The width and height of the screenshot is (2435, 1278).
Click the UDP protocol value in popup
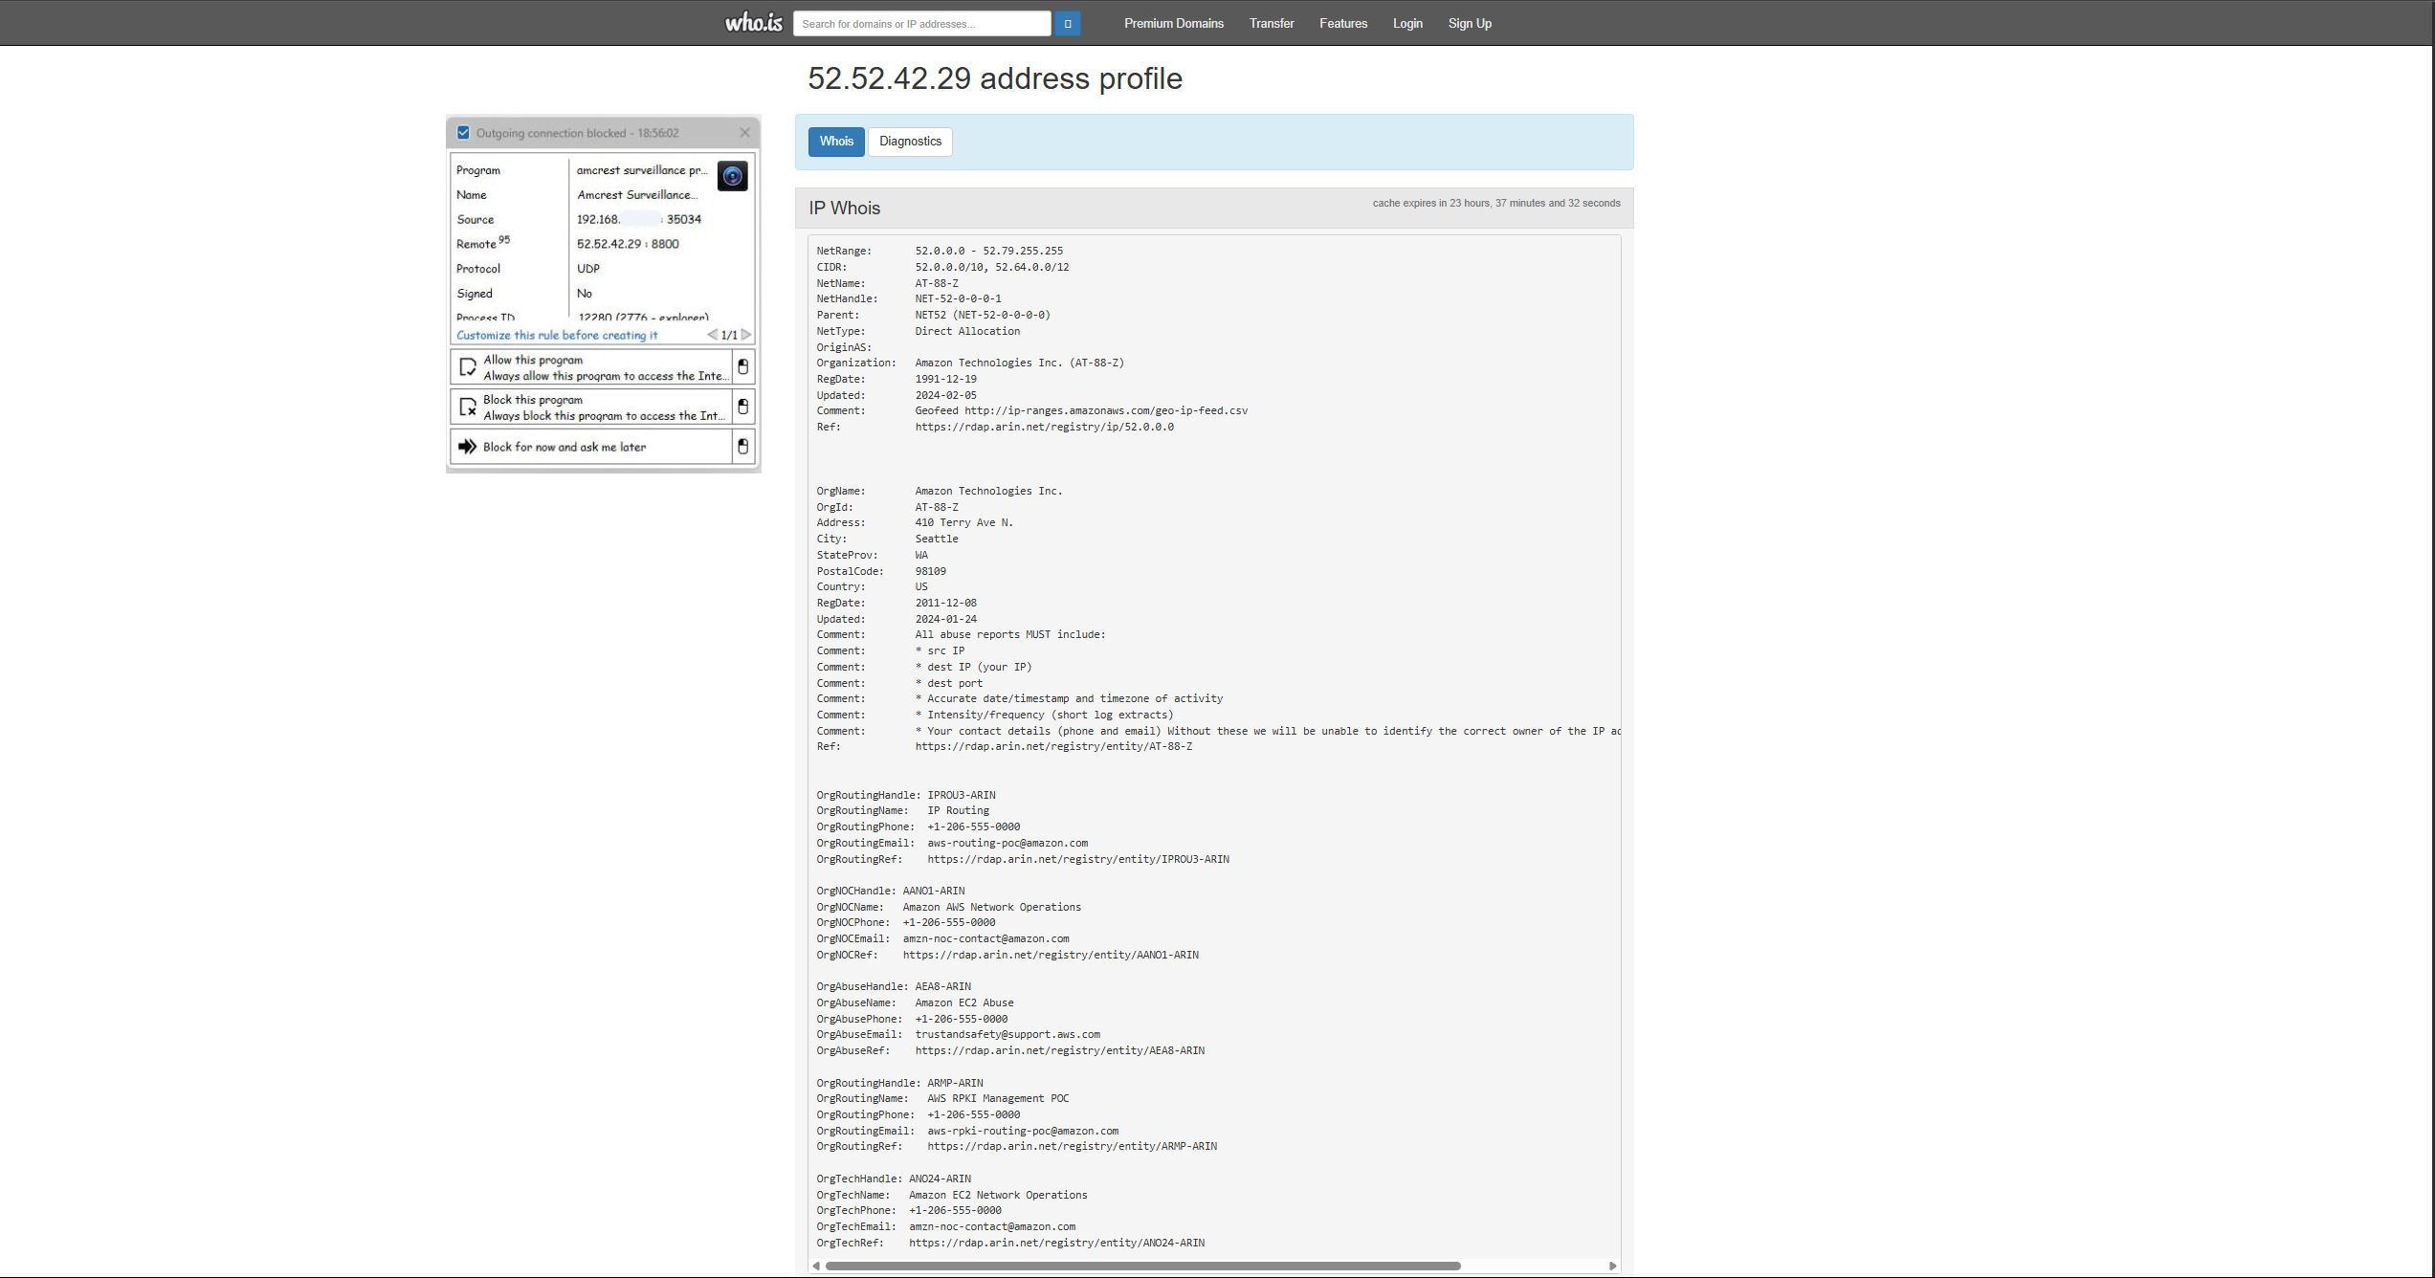tap(587, 269)
